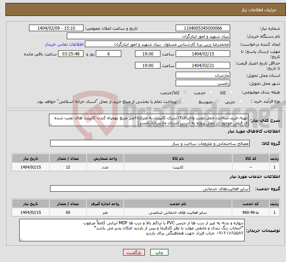Click the response deadline date 1404/02/15 field
The width and height of the screenshot is (286, 262).
coord(203,54)
